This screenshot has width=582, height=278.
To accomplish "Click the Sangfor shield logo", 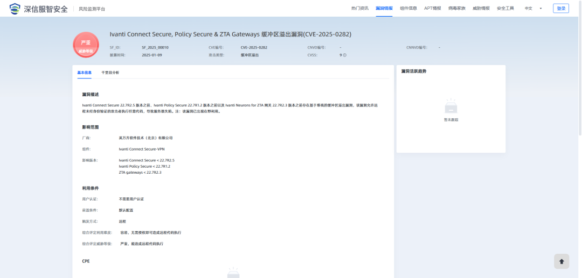I will pyautogui.click(x=15, y=9).
